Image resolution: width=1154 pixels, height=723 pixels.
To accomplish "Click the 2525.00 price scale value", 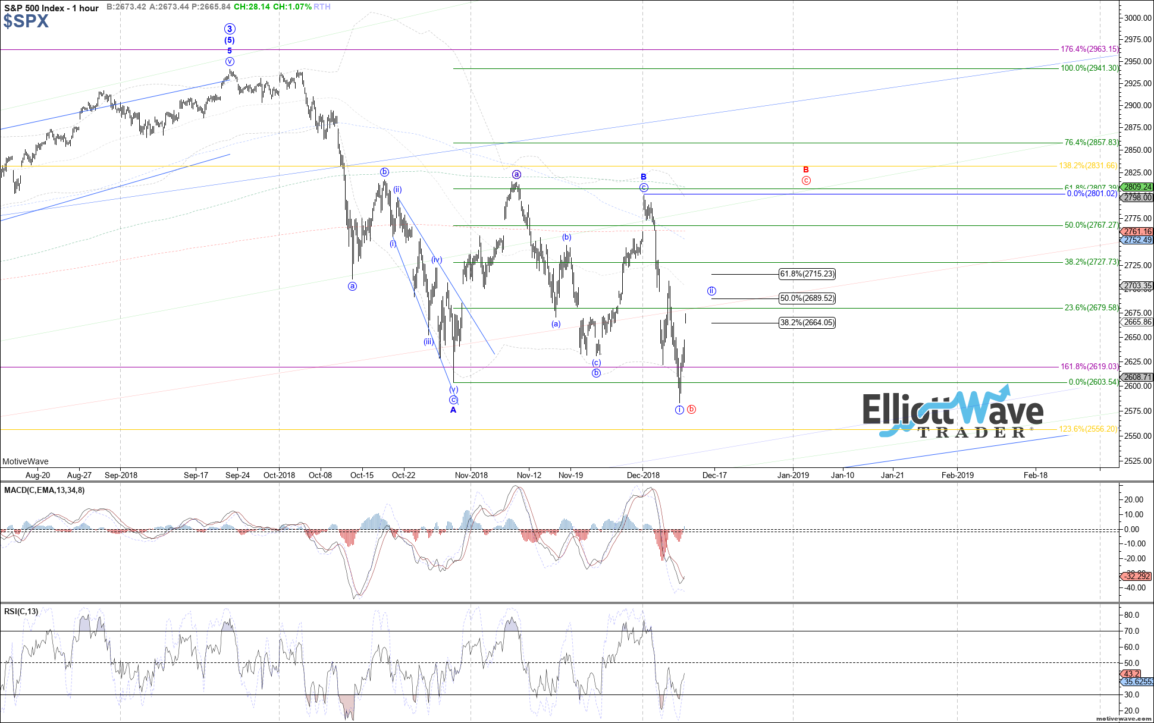I will pos(1138,461).
